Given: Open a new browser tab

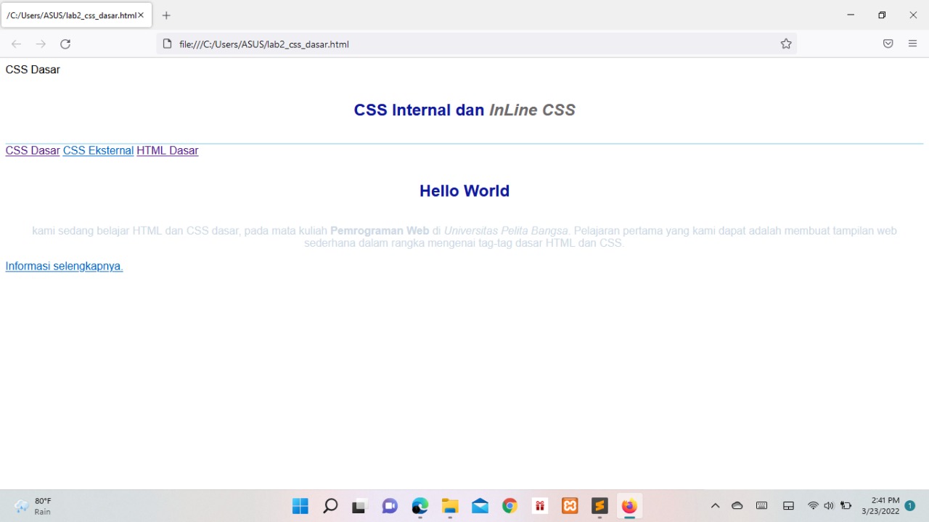Looking at the screenshot, I should pos(165,15).
